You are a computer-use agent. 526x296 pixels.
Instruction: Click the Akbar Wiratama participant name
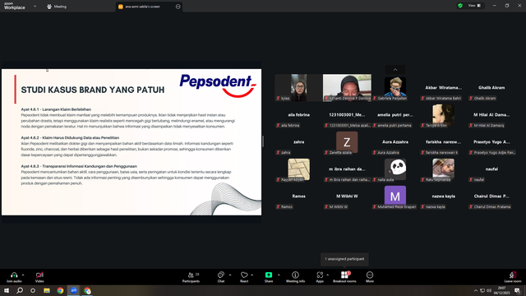(444, 88)
